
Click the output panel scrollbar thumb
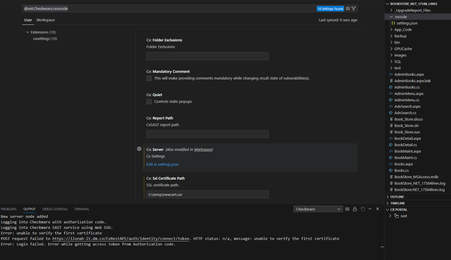click(x=382, y=247)
